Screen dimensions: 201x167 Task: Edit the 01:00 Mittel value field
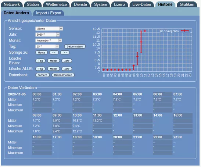pyautogui.click(x=62, y=99)
